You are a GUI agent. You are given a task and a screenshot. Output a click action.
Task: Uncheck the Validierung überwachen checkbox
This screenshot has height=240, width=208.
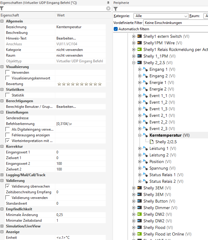pyautogui.click(x=8, y=186)
